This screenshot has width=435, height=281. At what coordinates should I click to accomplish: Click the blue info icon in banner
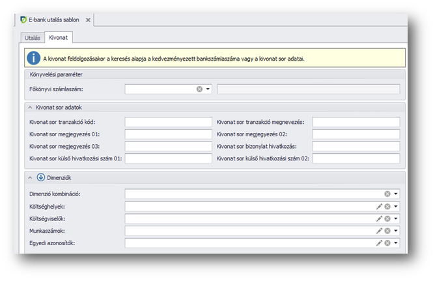[33, 58]
